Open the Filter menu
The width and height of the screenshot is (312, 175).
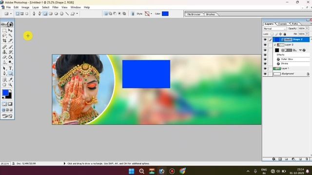55,7
